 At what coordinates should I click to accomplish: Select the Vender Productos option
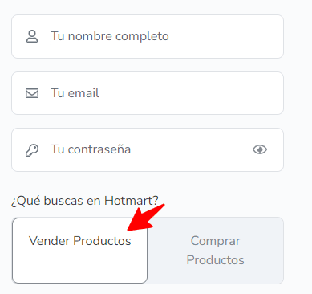click(79, 251)
